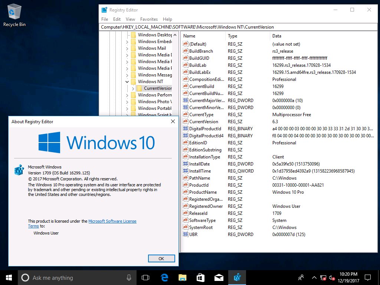Viewport: 380px width, 285px height.
Task: Click the Cortana microphone icon
Action: 129,278
